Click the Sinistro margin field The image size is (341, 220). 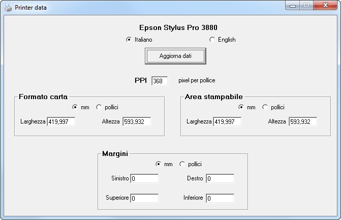144,178
